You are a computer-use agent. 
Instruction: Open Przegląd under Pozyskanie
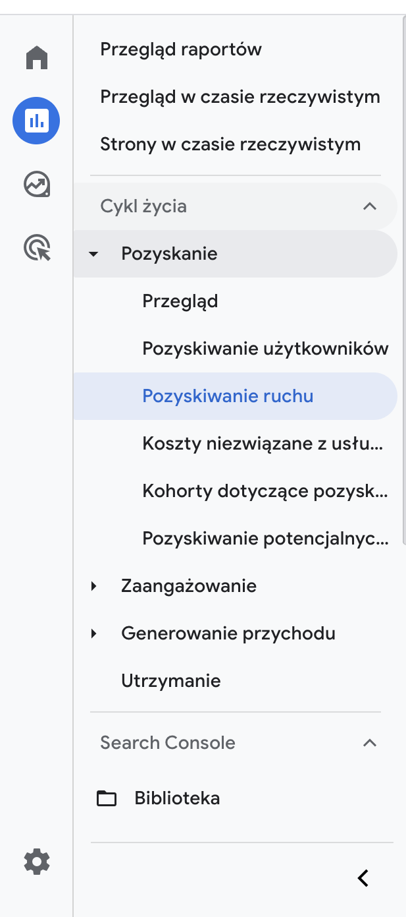coord(180,301)
